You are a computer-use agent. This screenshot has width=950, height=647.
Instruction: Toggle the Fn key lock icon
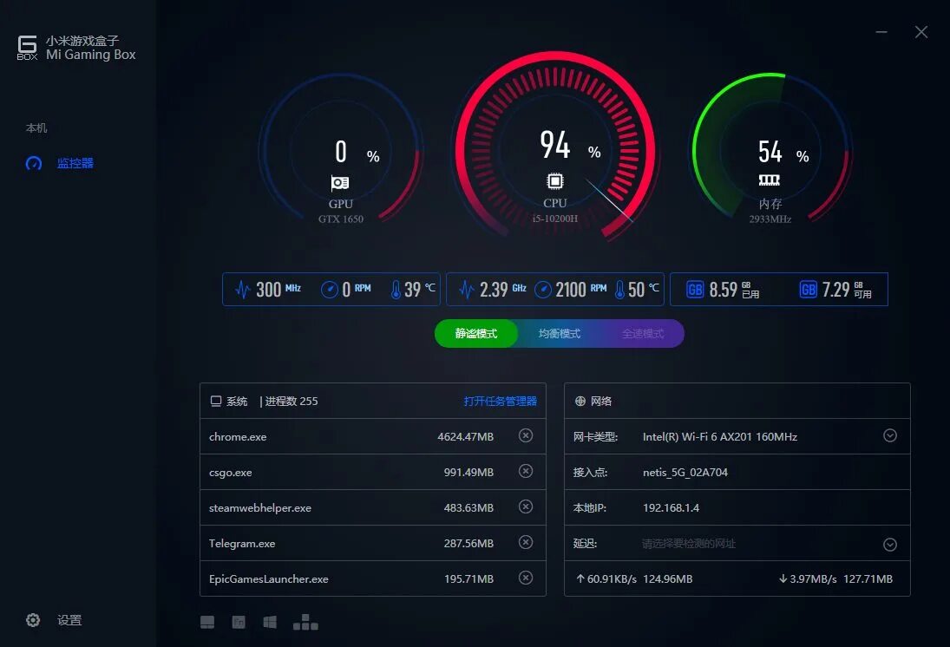239,622
